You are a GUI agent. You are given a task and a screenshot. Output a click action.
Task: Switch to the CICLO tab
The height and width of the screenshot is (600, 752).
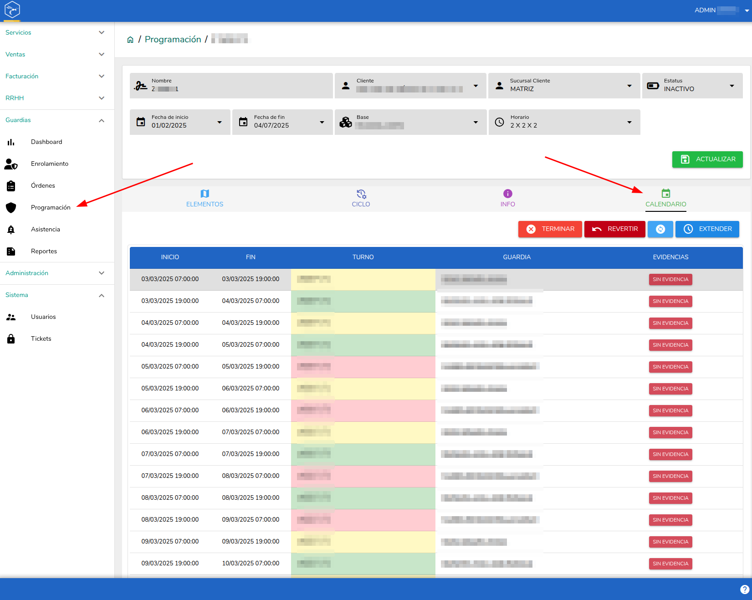361,199
